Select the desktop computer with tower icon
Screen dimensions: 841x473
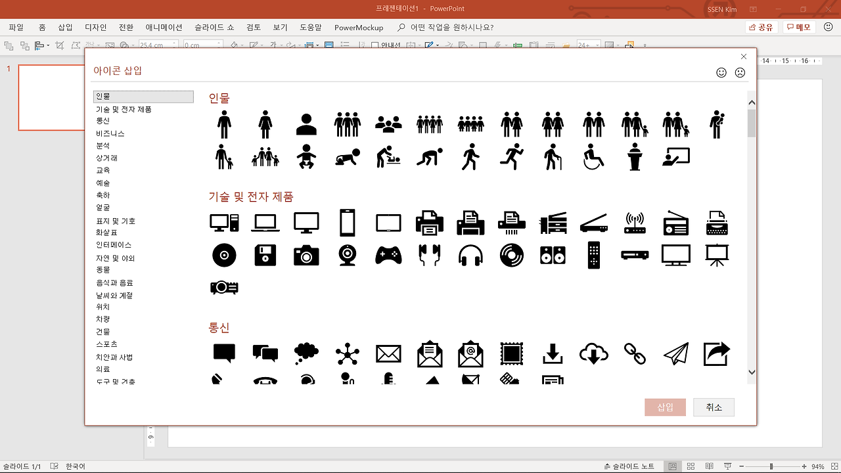(224, 223)
